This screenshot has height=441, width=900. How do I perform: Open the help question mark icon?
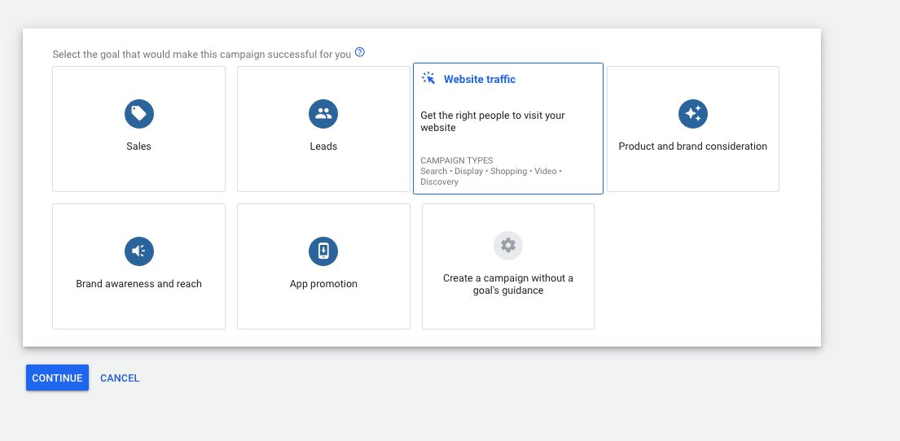tap(360, 52)
